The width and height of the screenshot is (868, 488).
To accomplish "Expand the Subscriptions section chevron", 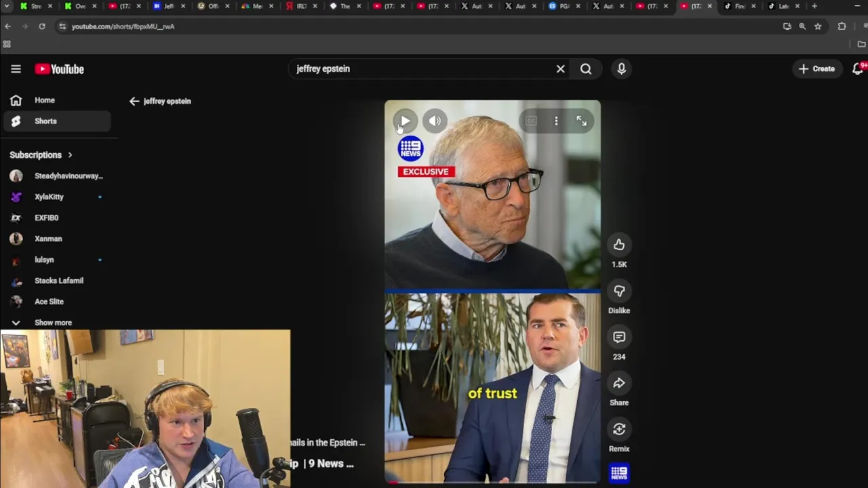I will [70, 155].
